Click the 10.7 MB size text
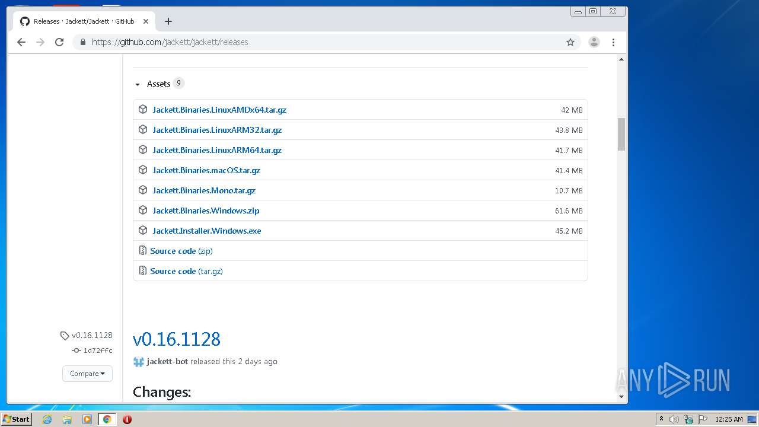The width and height of the screenshot is (759, 427). (569, 191)
